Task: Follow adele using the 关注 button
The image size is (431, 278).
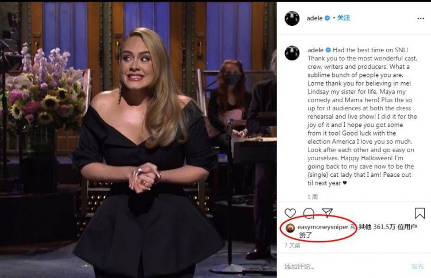Action: [x=343, y=18]
